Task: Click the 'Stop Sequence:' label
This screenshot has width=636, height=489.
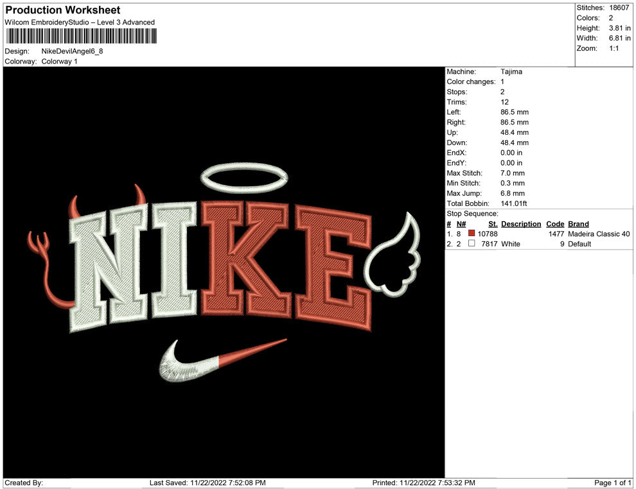Action: [472, 214]
